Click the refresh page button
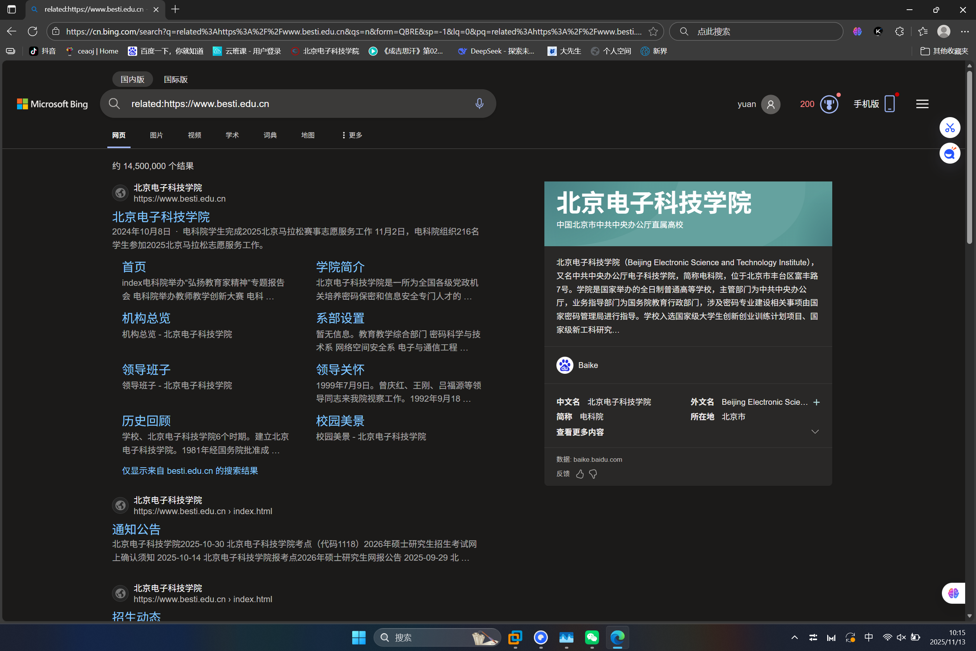976x651 pixels. tap(33, 31)
